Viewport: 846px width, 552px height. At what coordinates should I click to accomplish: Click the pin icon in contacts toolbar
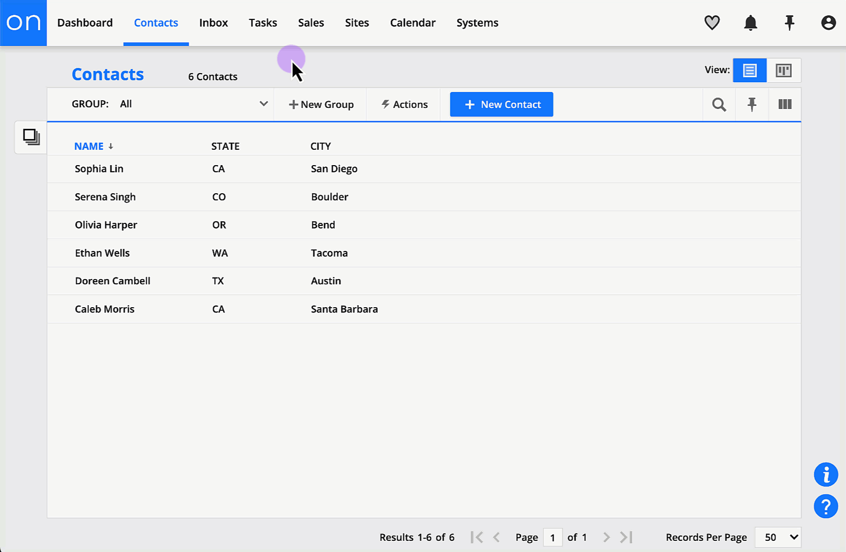(751, 105)
